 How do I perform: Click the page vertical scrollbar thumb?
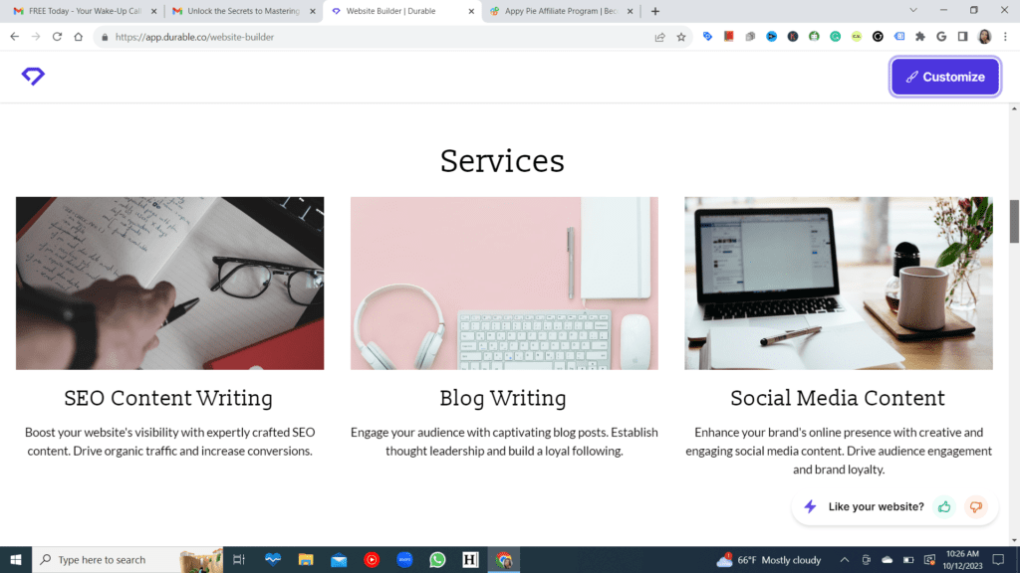[1014, 222]
